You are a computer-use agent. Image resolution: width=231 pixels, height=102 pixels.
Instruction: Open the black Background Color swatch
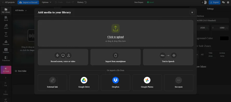tap(224, 38)
